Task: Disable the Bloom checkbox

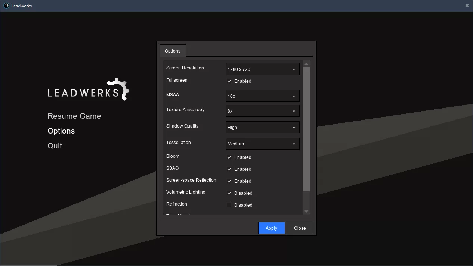Action: (x=229, y=157)
